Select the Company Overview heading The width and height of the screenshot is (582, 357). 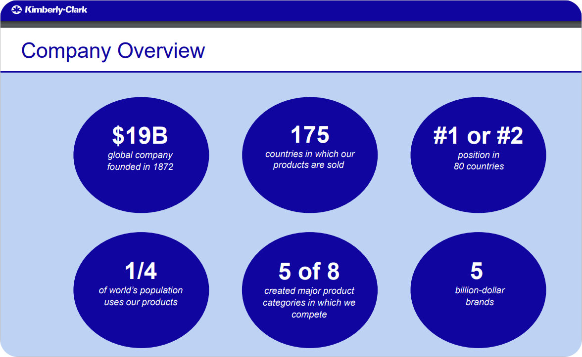[113, 50]
